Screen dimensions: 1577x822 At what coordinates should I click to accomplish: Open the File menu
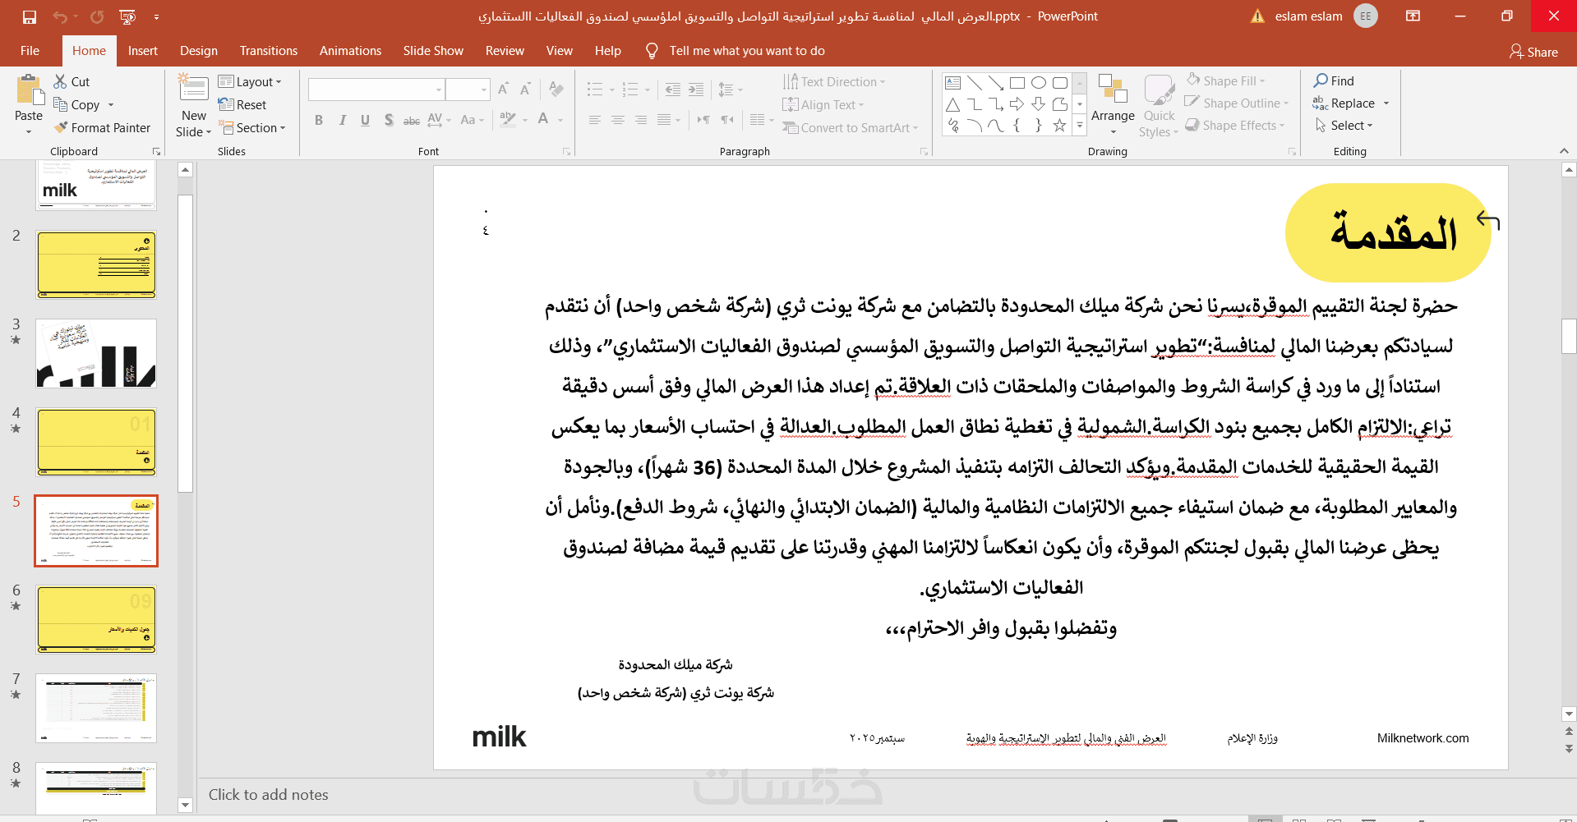pyautogui.click(x=30, y=51)
